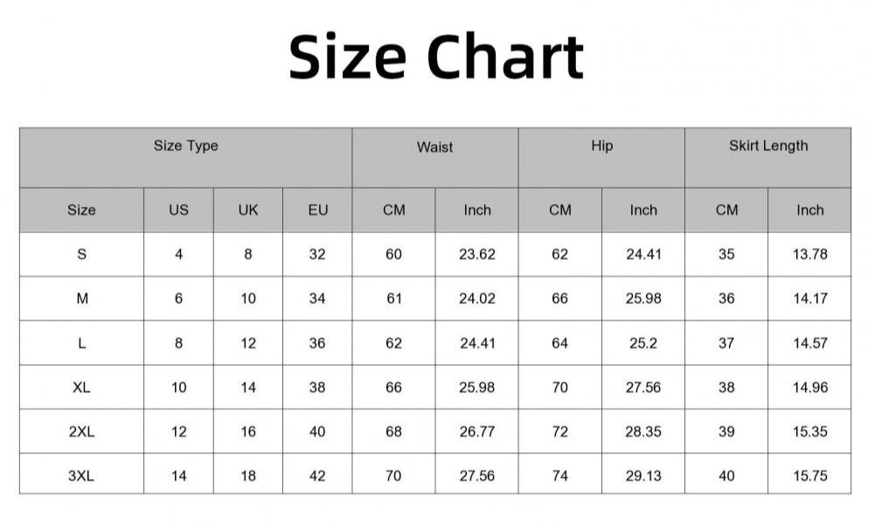875x524 pixels.
Task: Select the US column header
Action: pos(178,210)
